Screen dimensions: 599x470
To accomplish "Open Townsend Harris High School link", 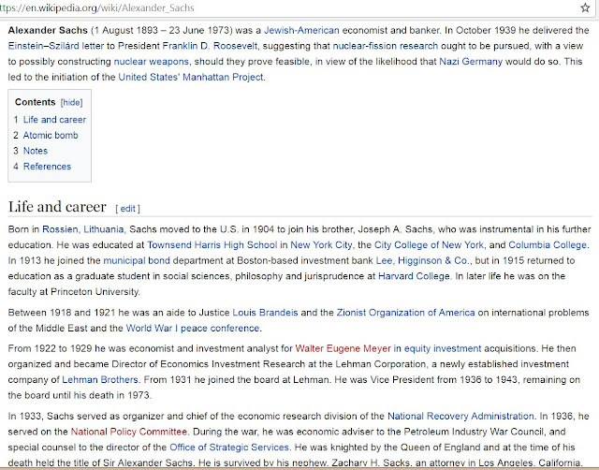I will coord(212,245).
